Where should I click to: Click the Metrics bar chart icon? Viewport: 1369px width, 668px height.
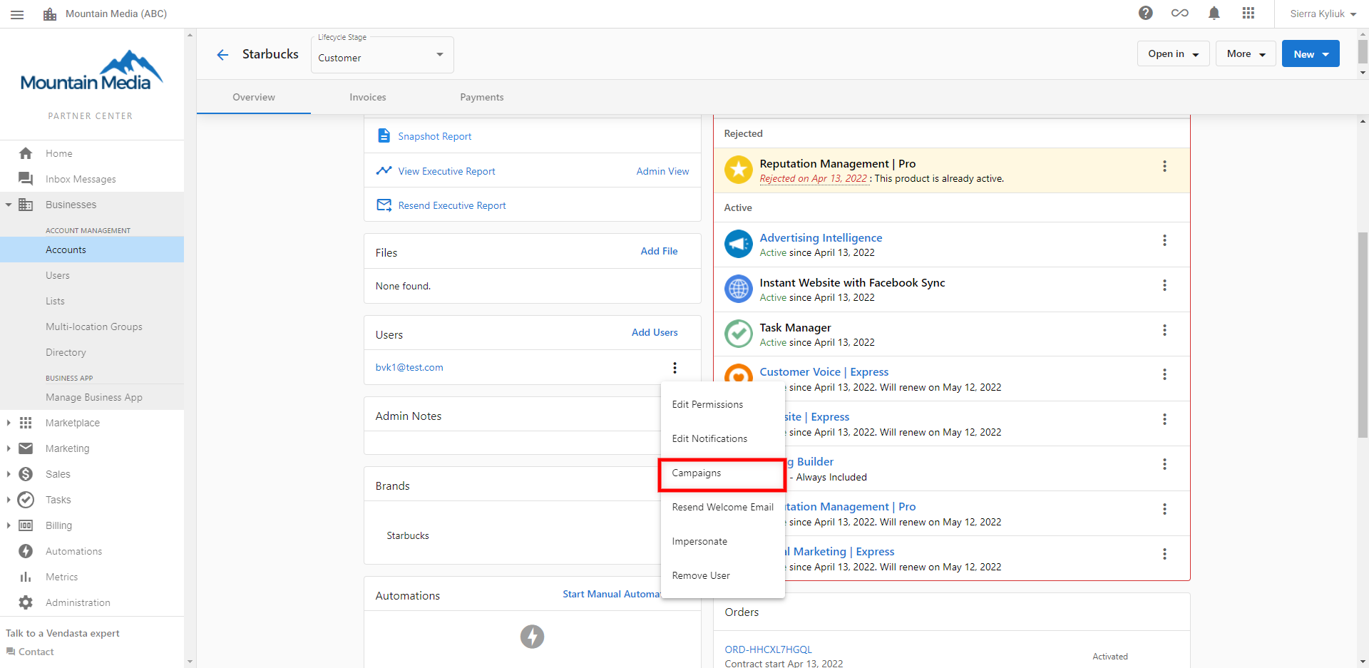(26, 577)
